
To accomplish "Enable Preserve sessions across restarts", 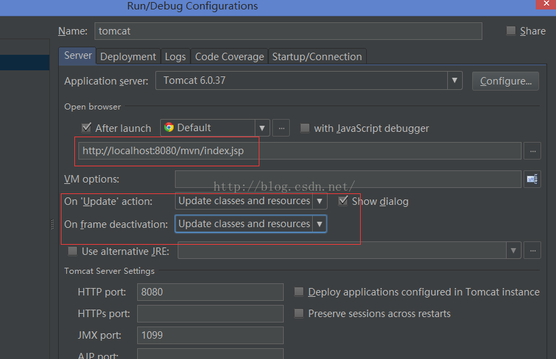I will pyautogui.click(x=299, y=314).
